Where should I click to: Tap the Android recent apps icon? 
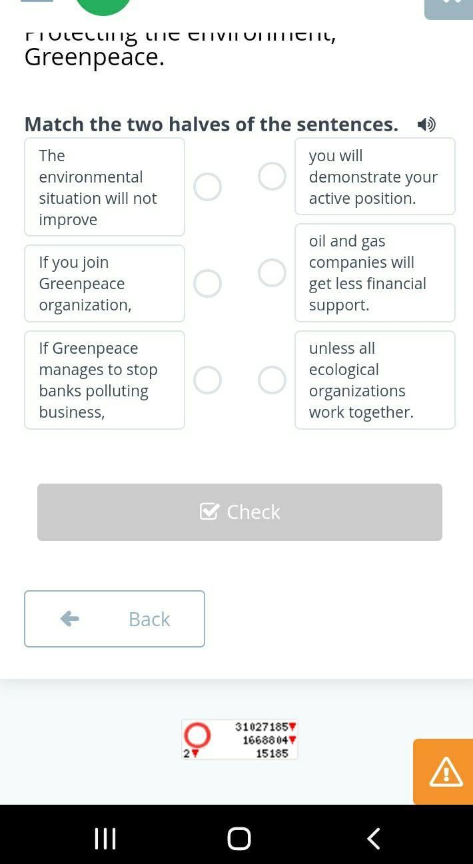coord(105,838)
